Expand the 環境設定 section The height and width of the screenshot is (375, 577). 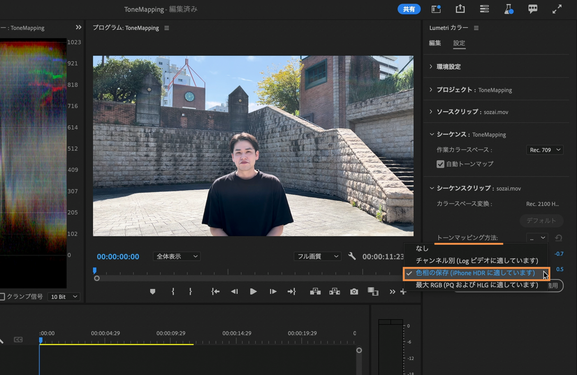tap(448, 67)
